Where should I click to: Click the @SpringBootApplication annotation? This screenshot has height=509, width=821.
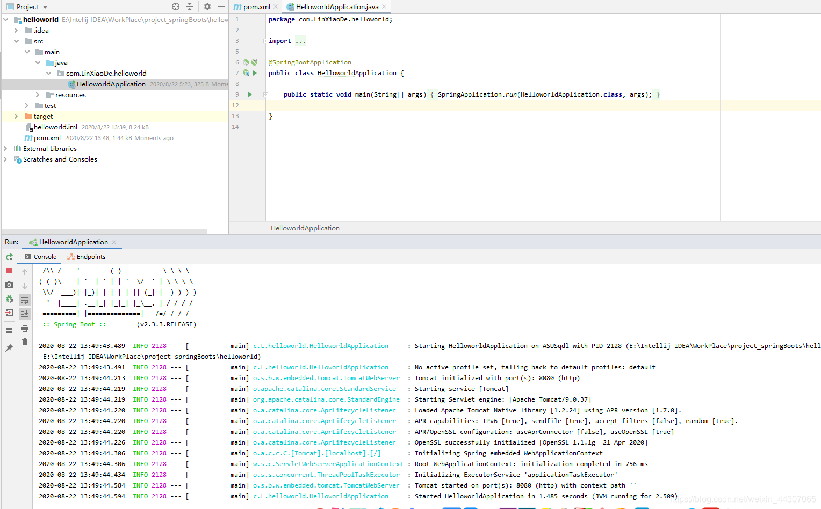coord(310,62)
